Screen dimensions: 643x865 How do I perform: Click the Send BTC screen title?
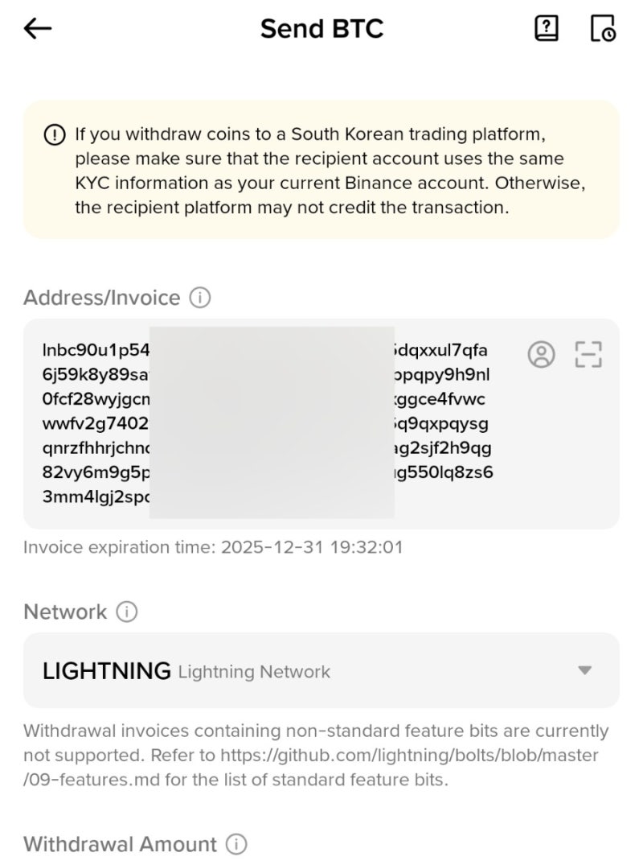[x=321, y=28]
